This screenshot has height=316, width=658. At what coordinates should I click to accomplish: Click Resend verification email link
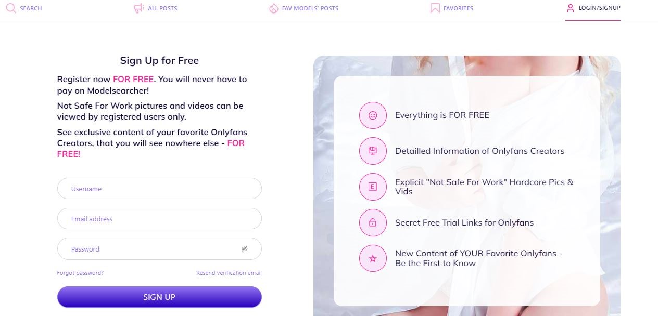coord(229,273)
